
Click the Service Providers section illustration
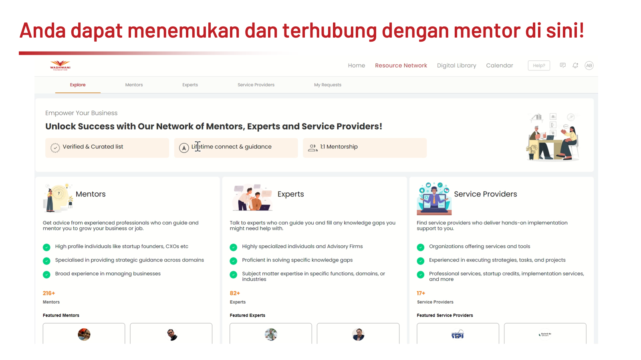click(x=434, y=198)
